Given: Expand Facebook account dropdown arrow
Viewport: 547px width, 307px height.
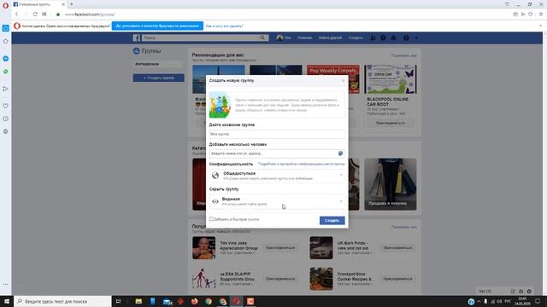Looking at the screenshot, I should click(416, 38).
